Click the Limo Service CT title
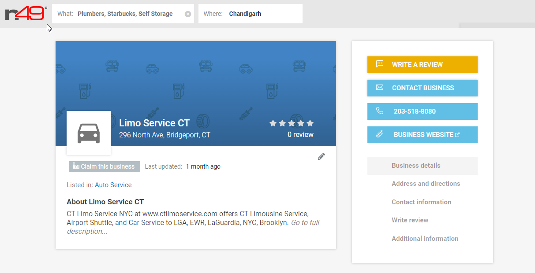 click(x=154, y=123)
